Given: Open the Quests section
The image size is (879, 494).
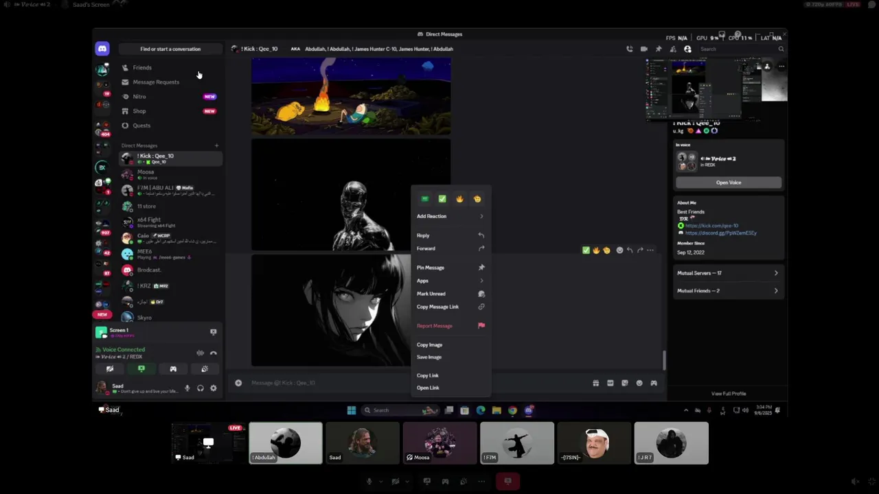Looking at the screenshot, I should tap(170, 125).
